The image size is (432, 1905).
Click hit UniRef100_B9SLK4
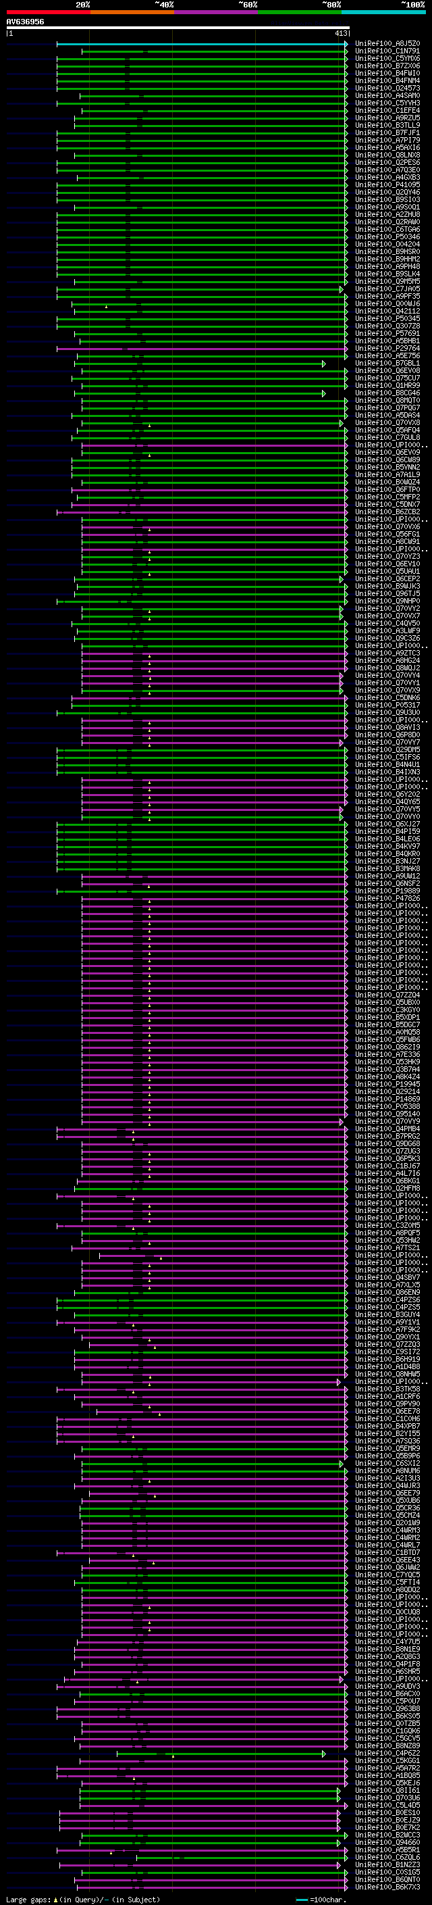pos(387,274)
